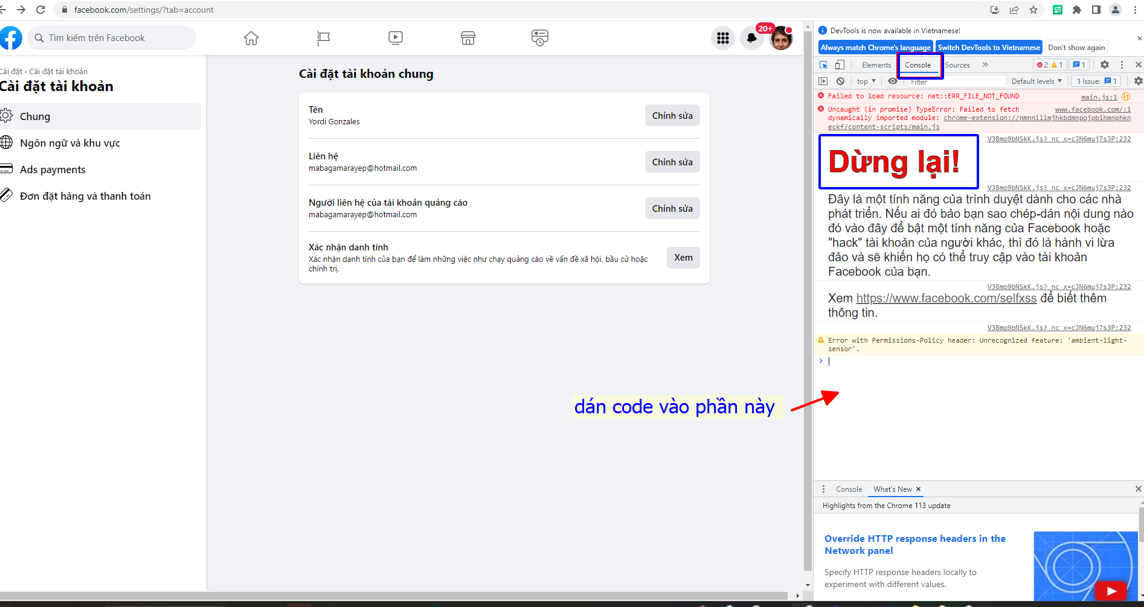Click the chrome-extension module link in the error message
This screenshot has width=1144, height=607.
click(x=979, y=122)
